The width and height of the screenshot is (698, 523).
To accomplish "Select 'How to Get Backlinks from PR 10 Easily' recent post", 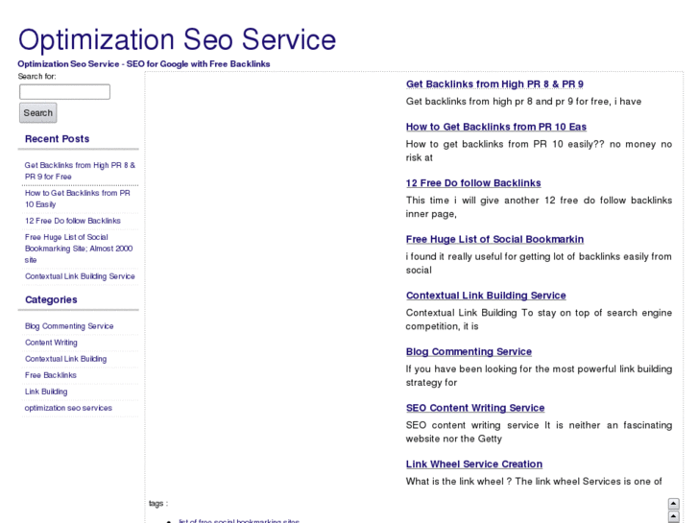I will click(x=77, y=199).
